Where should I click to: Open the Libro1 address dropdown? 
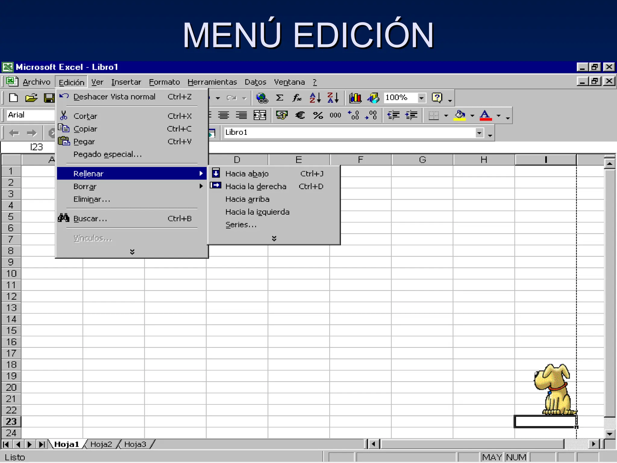tap(479, 133)
